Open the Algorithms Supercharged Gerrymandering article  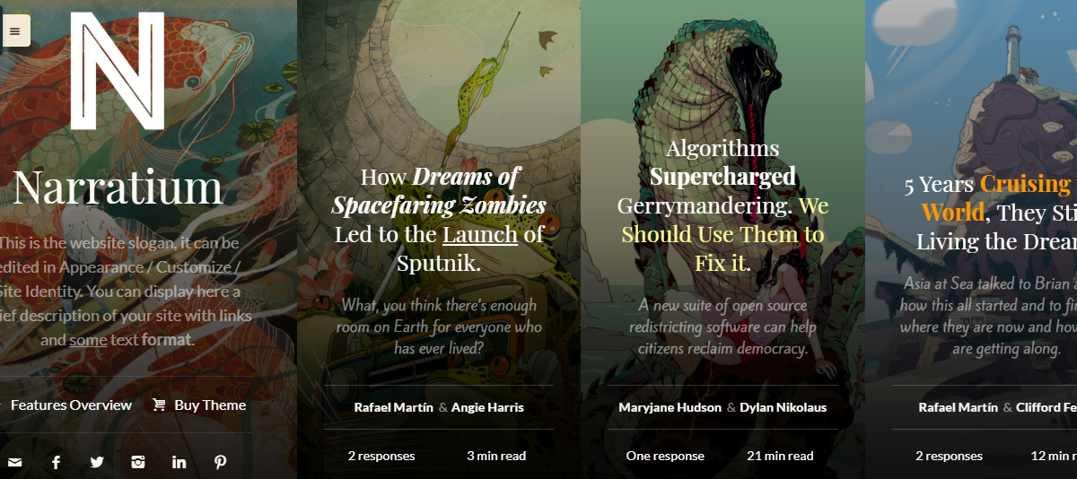(722, 205)
